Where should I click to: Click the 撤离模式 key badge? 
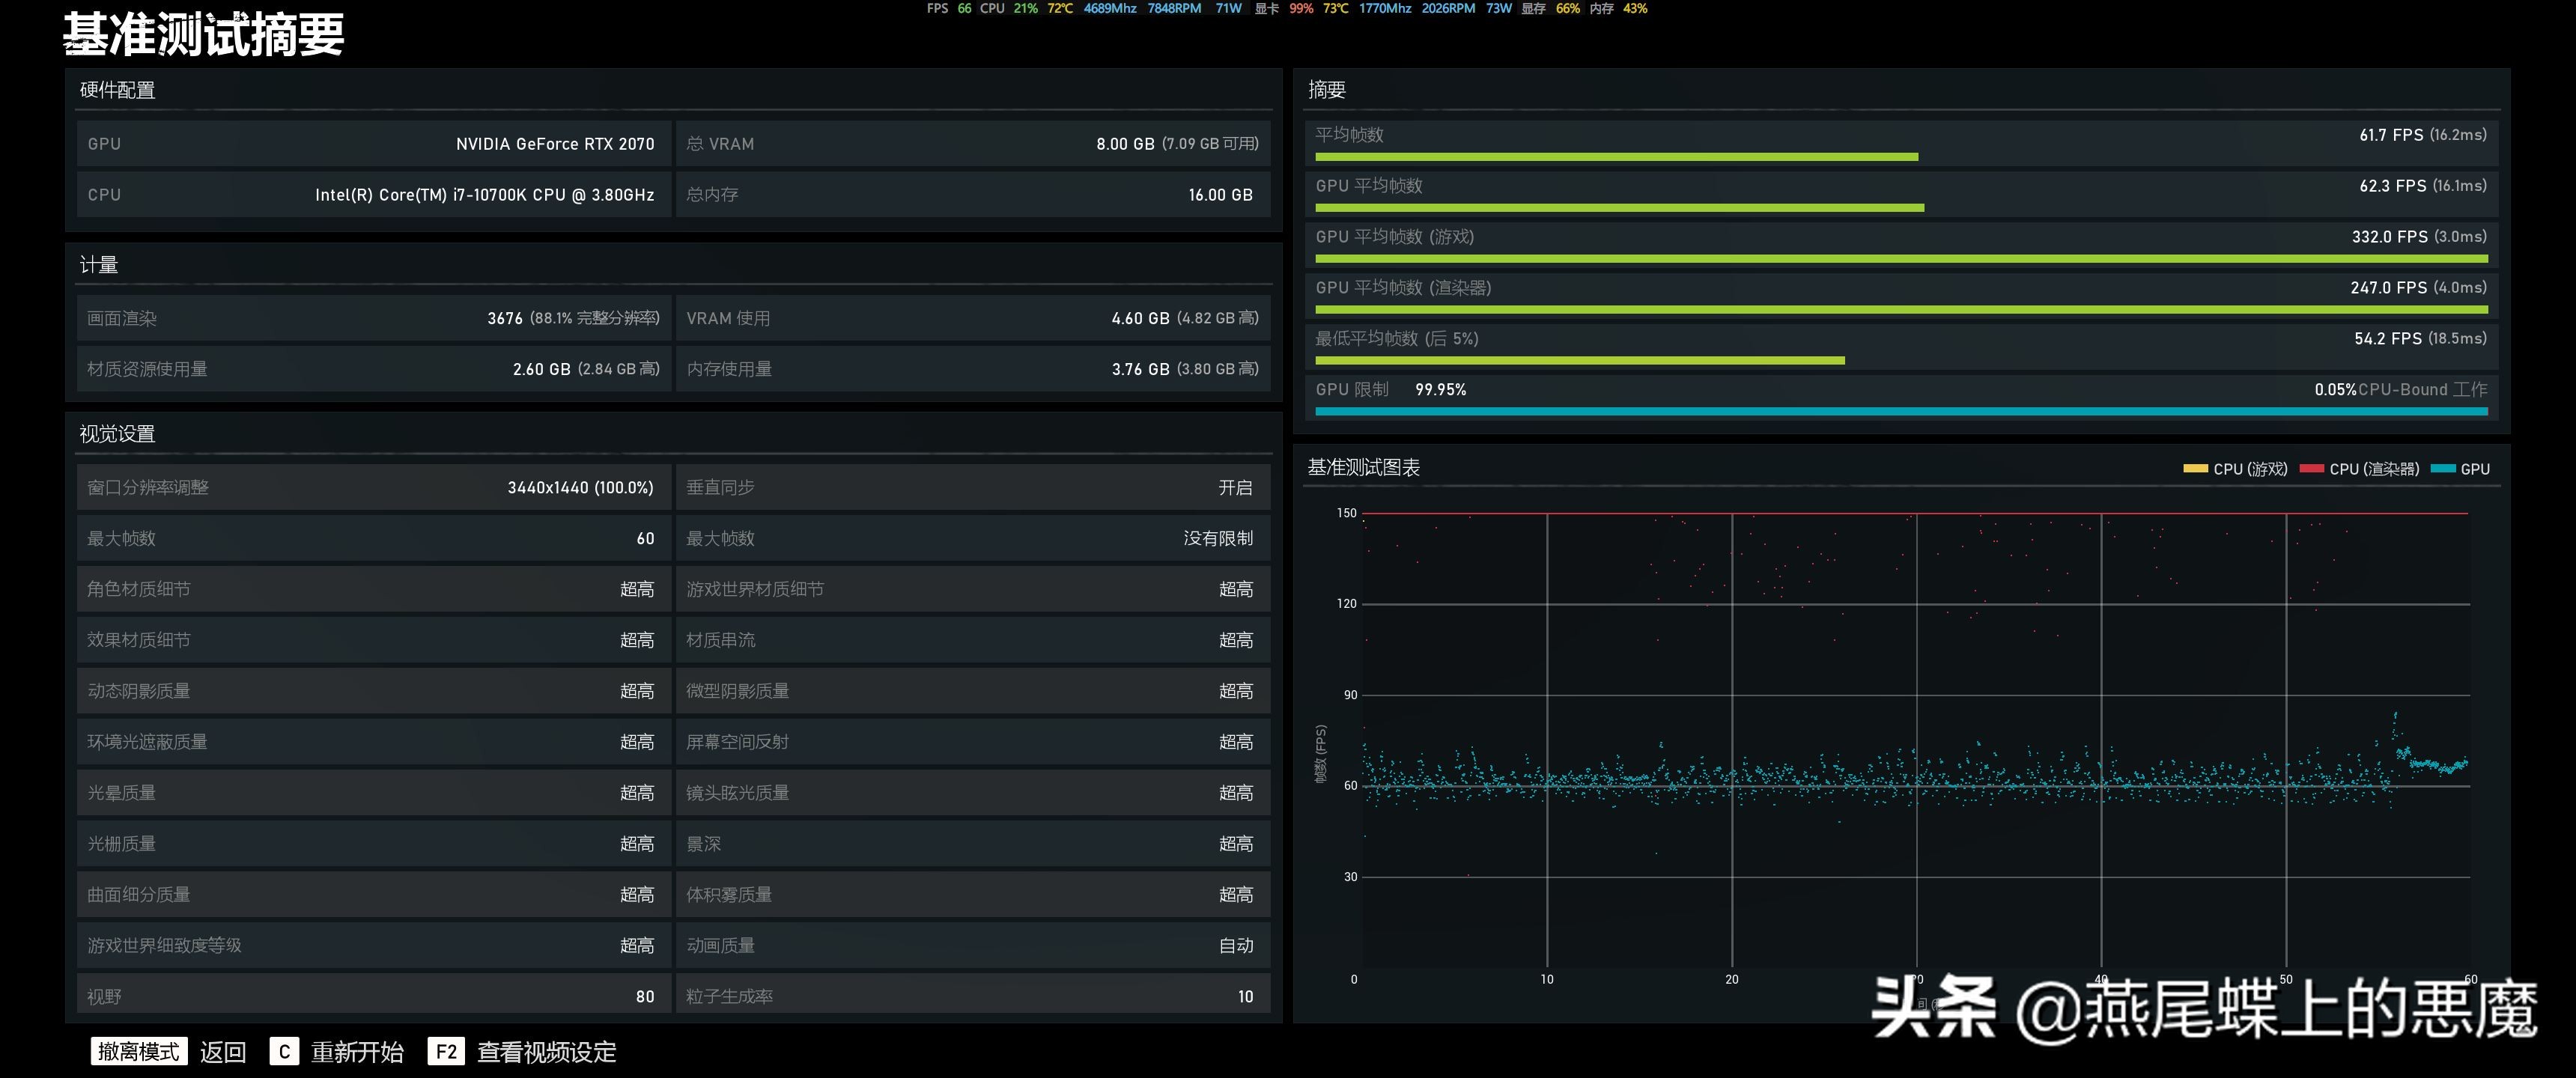pyautogui.click(x=138, y=1051)
